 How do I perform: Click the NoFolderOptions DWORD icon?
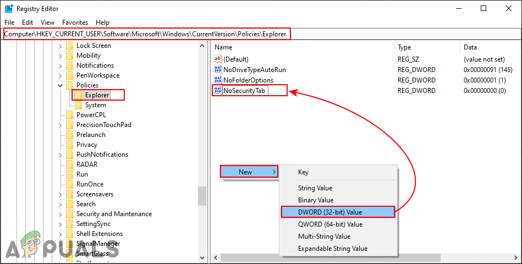click(x=218, y=80)
